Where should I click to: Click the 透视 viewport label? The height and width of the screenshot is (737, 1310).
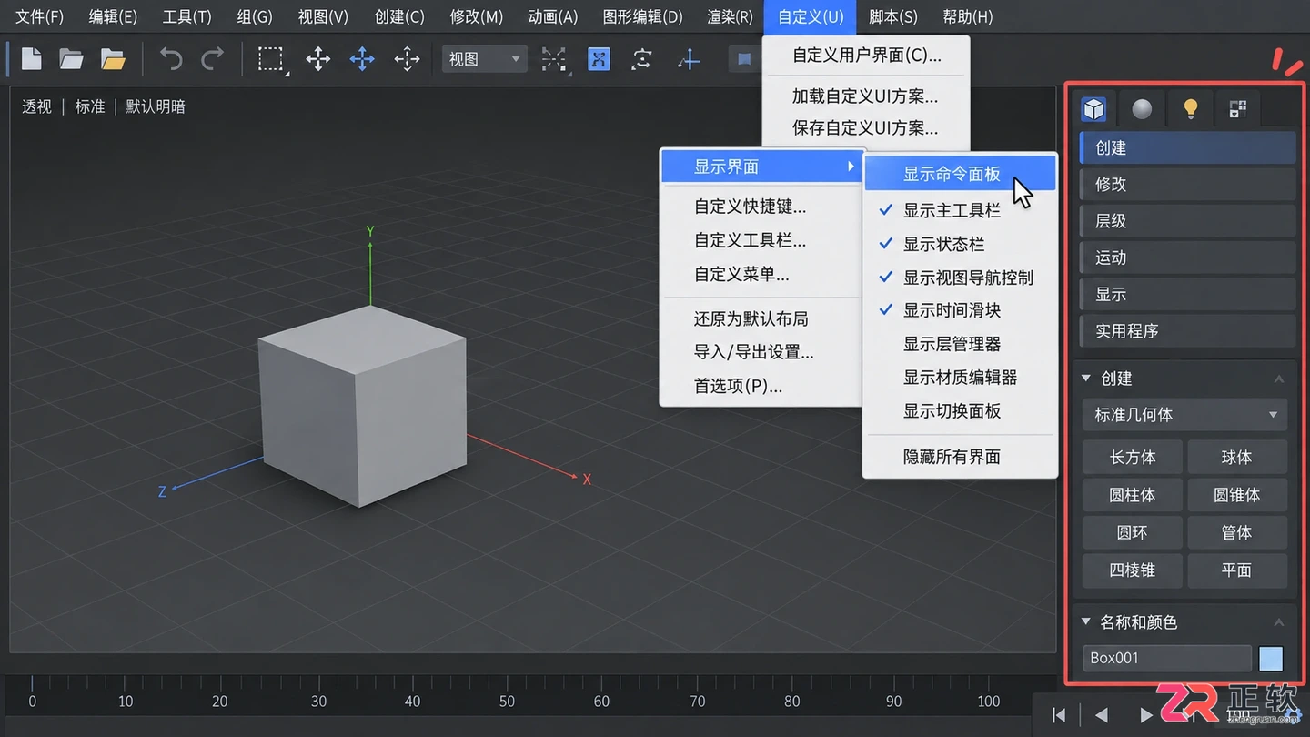(36, 106)
